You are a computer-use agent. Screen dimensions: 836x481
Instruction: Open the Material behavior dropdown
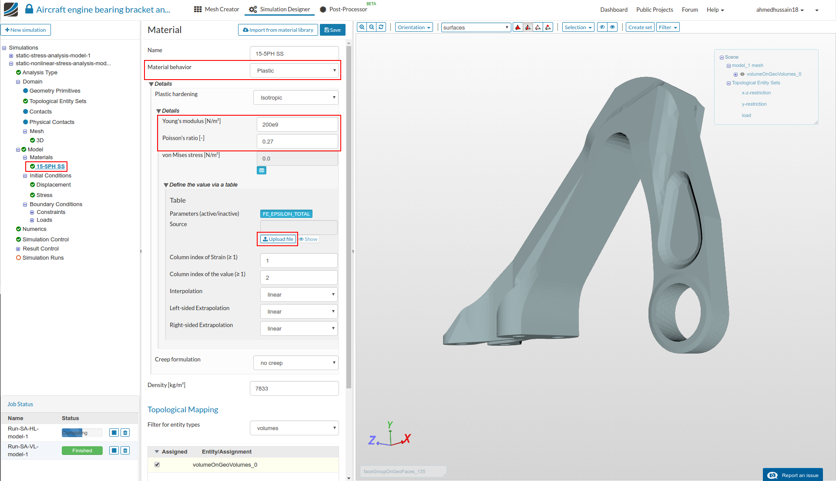pos(294,70)
